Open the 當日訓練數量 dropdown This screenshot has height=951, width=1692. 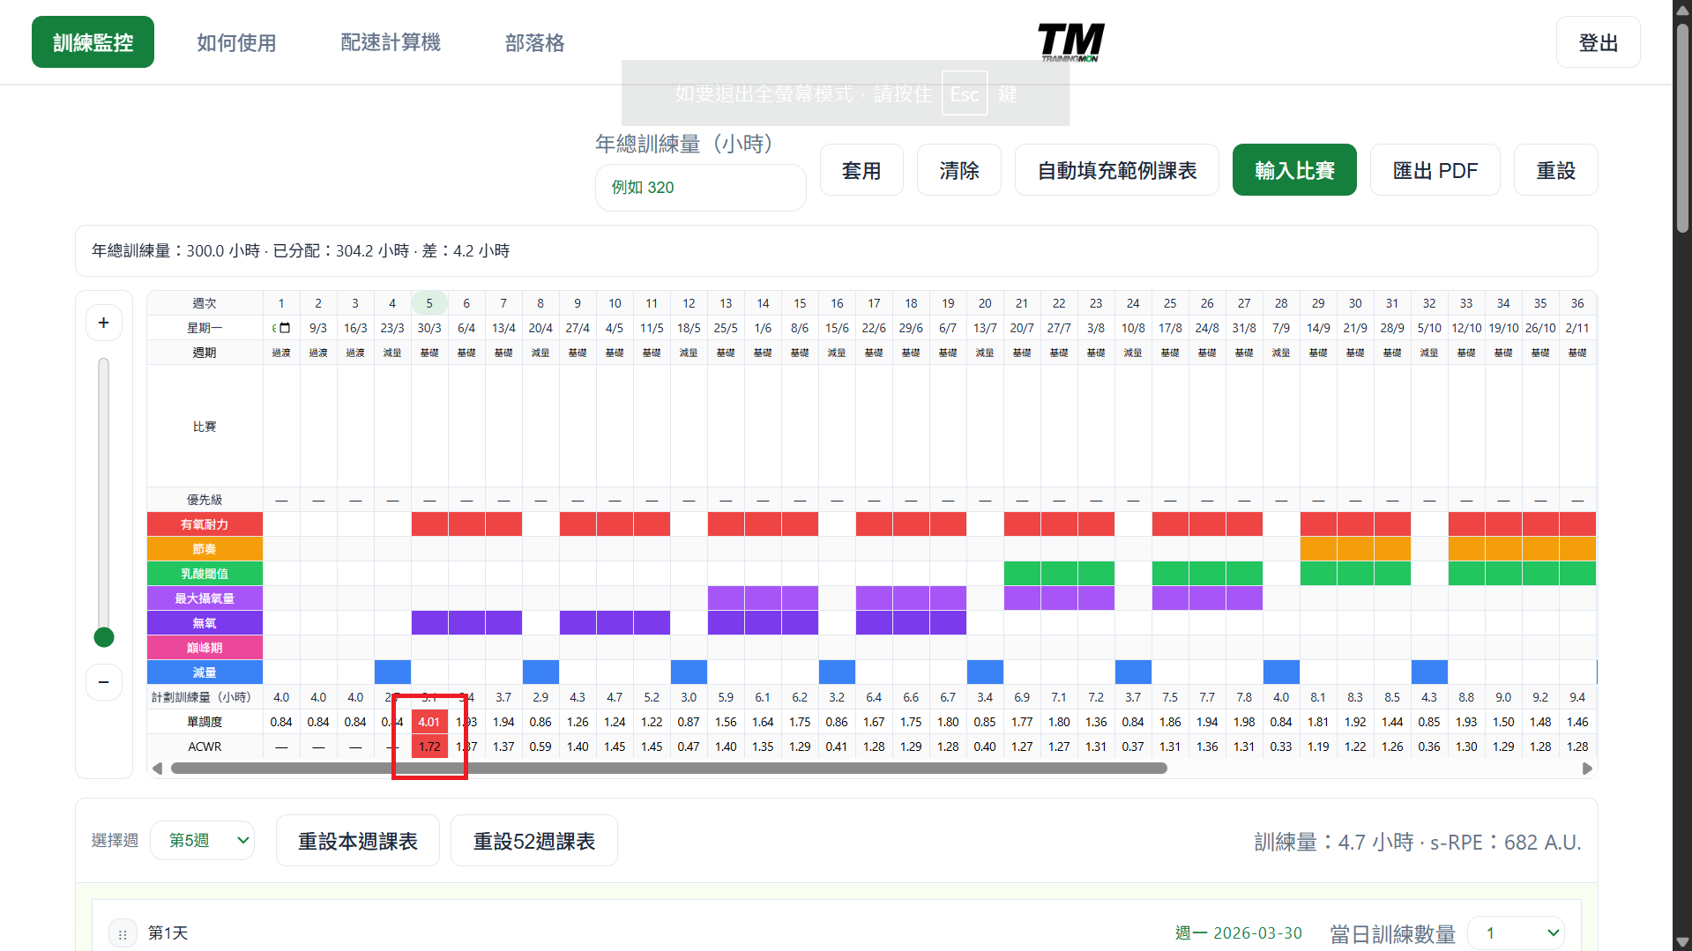pyautogui.click(x=1516, y=932)
